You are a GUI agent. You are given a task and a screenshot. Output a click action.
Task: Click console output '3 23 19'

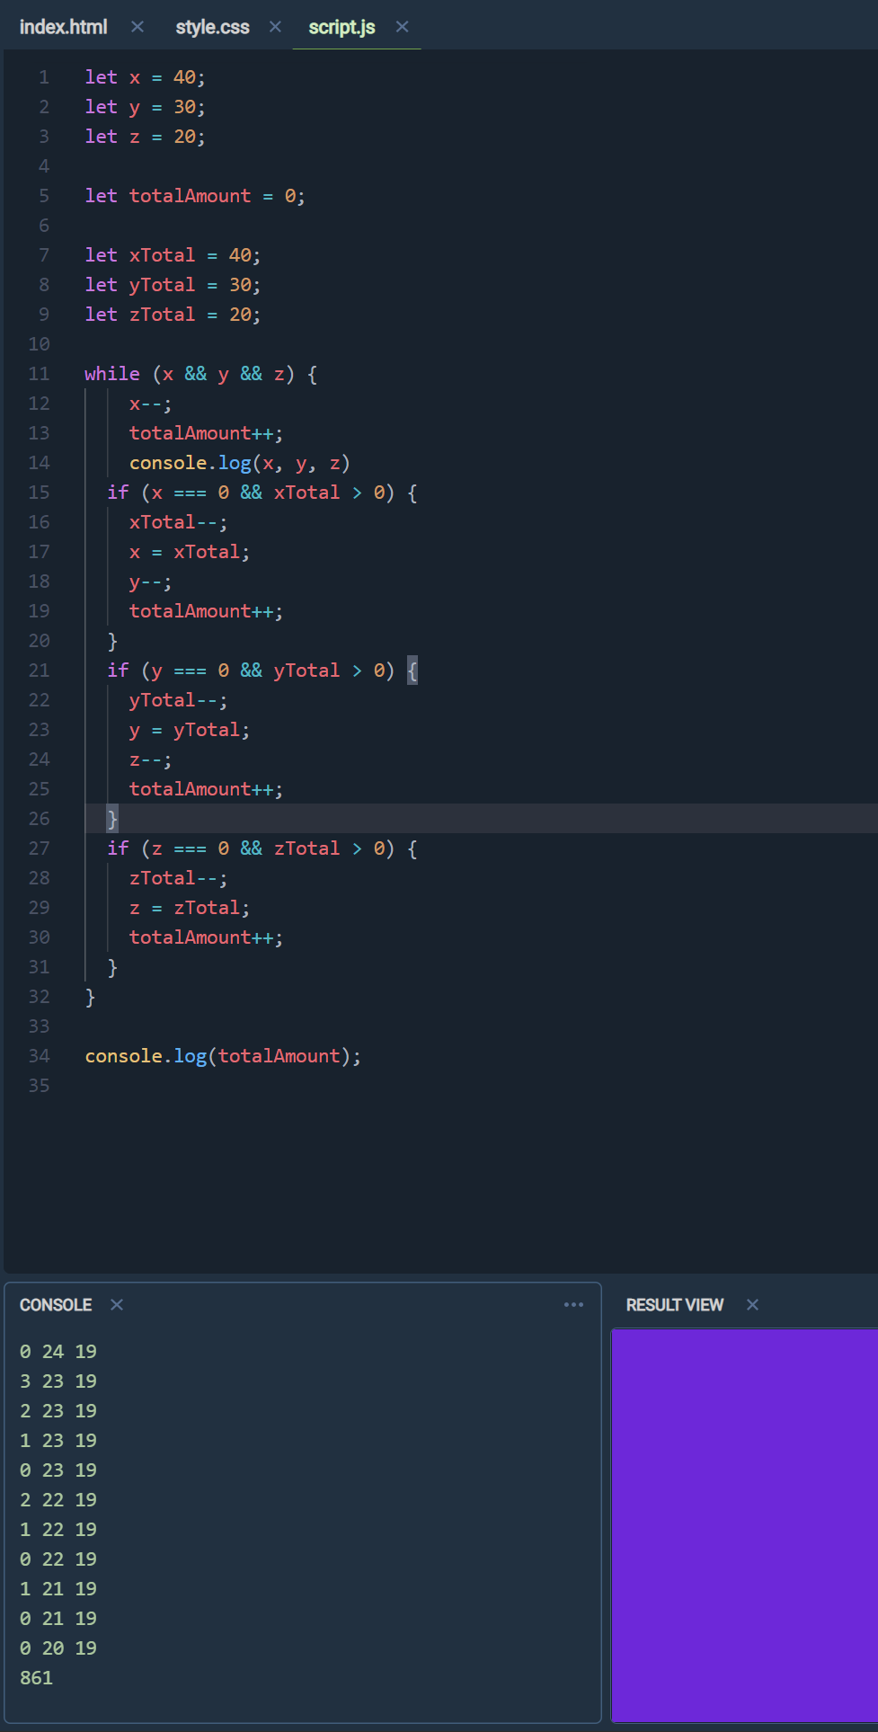[58, 1381]
